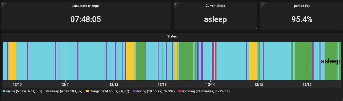This screenshot has height=101, width=343.
Task: Select the yellow charging segment before 12/10
Action: click(12, 61)
